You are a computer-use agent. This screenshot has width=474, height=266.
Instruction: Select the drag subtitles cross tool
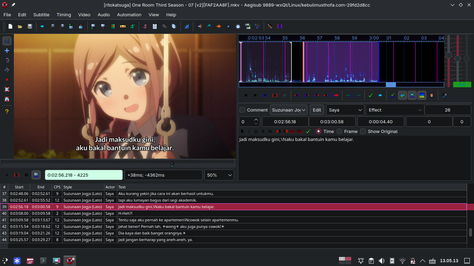[7, 51]
